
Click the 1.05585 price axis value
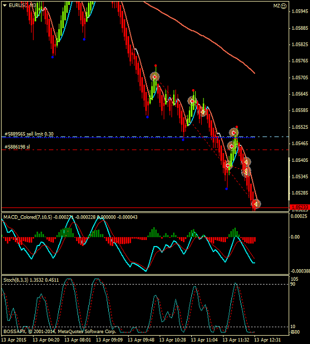[300, 110]
